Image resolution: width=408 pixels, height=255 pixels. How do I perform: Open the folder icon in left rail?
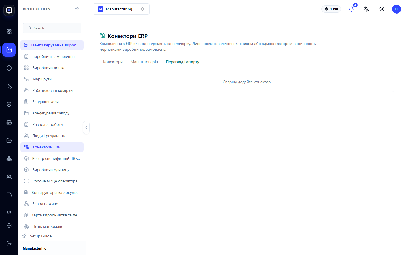pos(9,141)
